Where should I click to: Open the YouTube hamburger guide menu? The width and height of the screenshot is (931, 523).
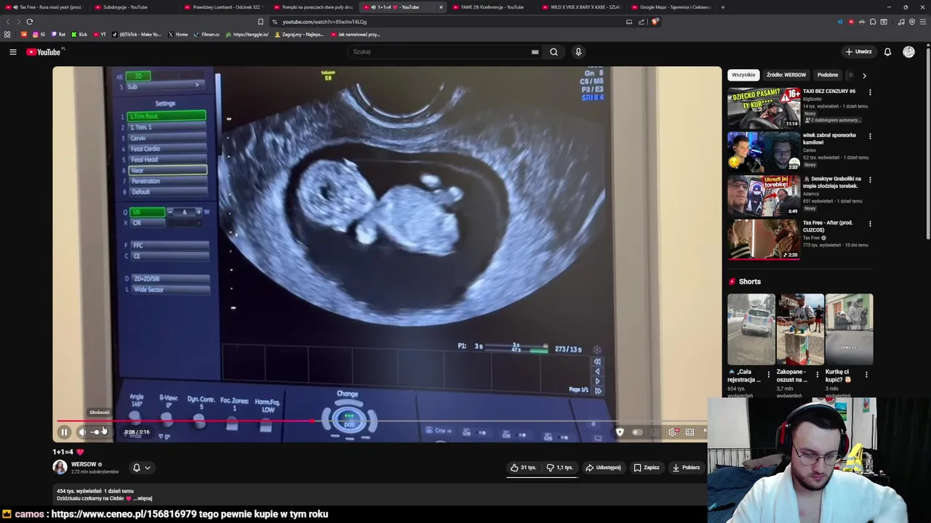(x=12, y=52)
